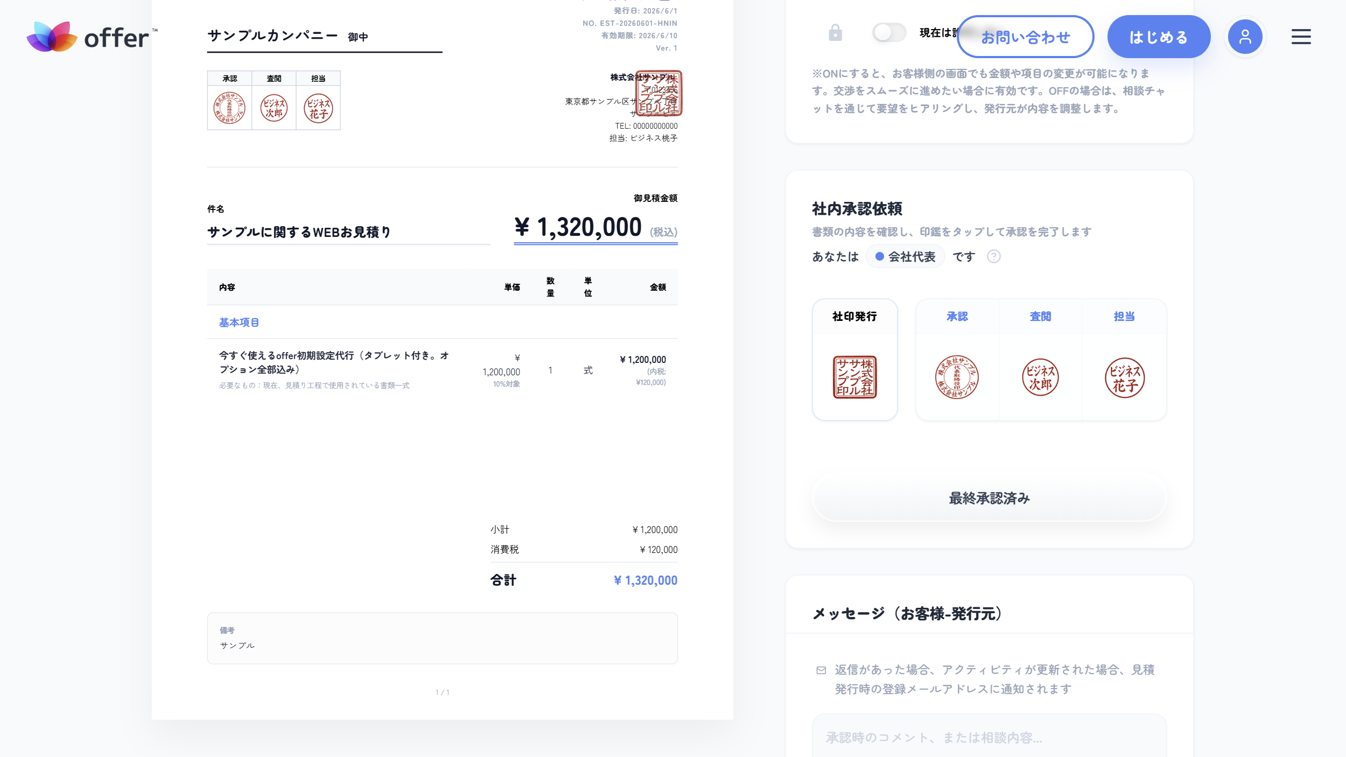This screenshot has height=757, width=1346.
Task: Click the padlock icon
Action: coord(835,33)
